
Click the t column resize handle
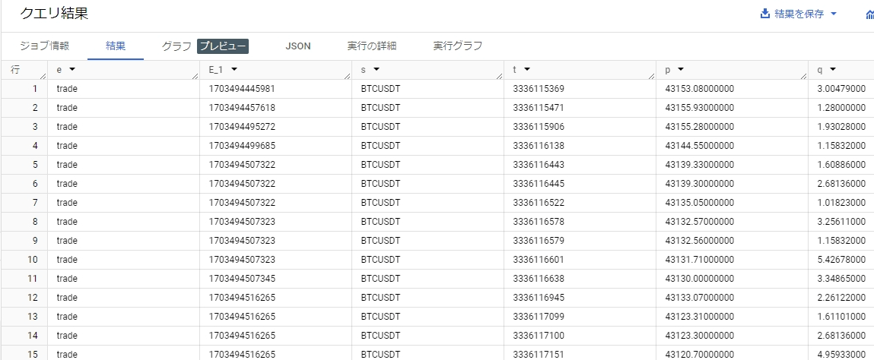[652, 76]
